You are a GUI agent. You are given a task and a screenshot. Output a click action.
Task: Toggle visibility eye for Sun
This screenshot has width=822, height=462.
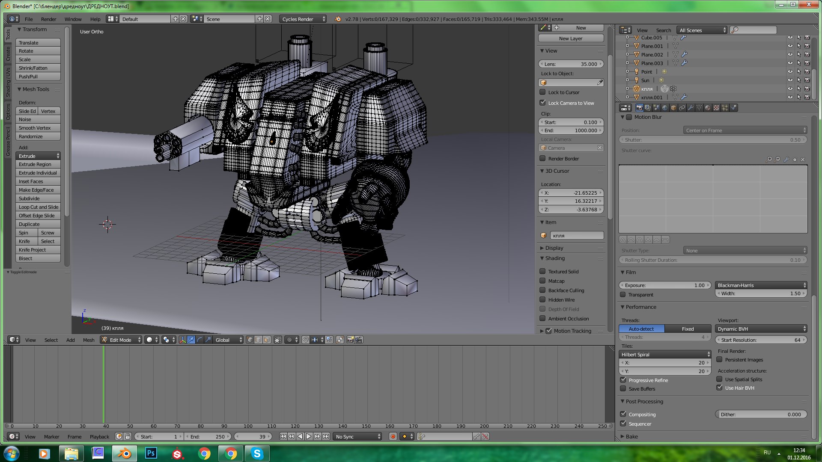[x=790, y=80]
